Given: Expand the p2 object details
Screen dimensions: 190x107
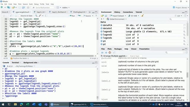Looking at the screenshot, I should pyautogui.click(x=102, y=44).
